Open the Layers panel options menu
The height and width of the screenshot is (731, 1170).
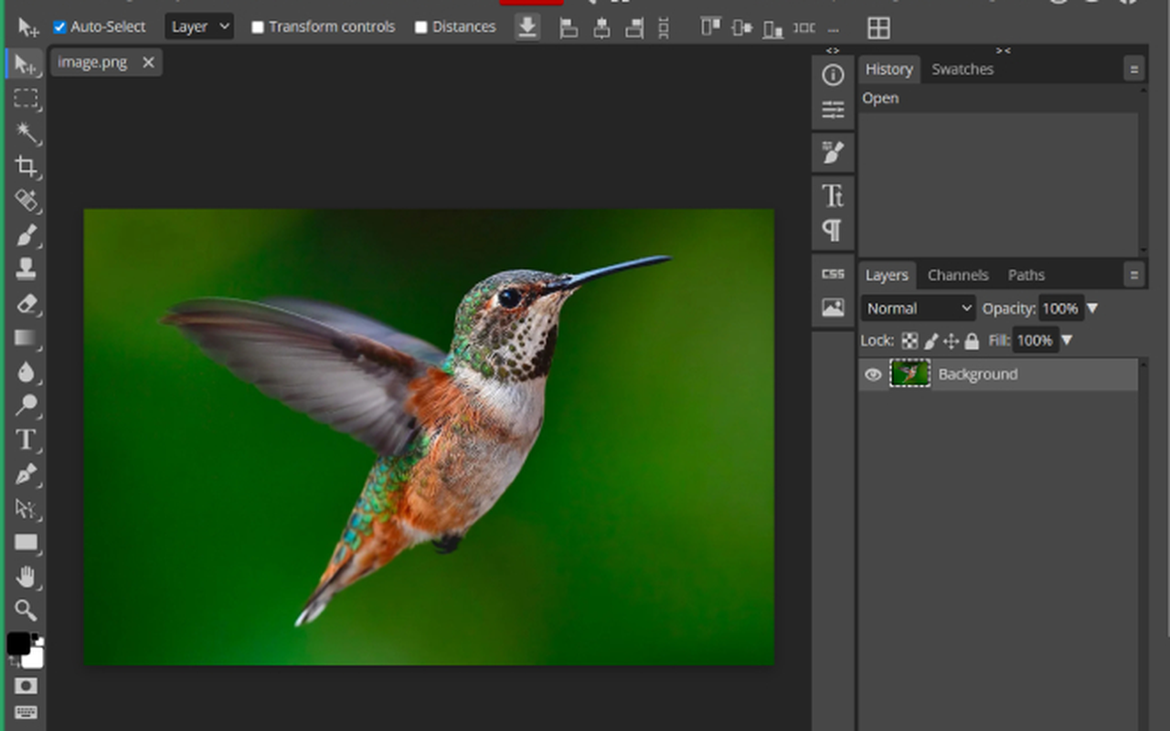pos(1134,275)
